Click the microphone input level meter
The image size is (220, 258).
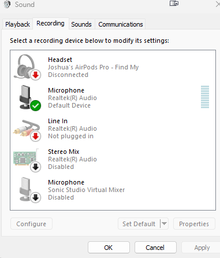tap(205, 97)
